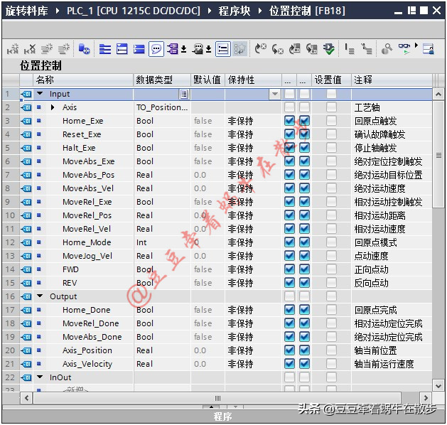Click the interface icon of Home_Exe row
This screenshot has height=425, width=447.
point(26,121)
